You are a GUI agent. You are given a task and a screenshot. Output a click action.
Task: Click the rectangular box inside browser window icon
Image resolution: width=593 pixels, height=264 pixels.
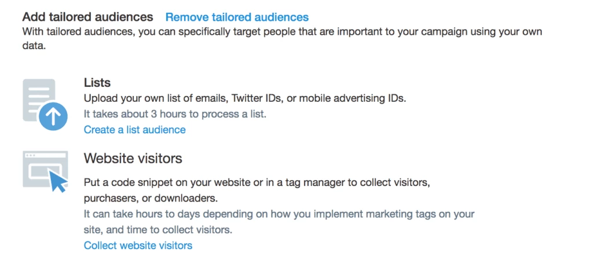[43, 173]
